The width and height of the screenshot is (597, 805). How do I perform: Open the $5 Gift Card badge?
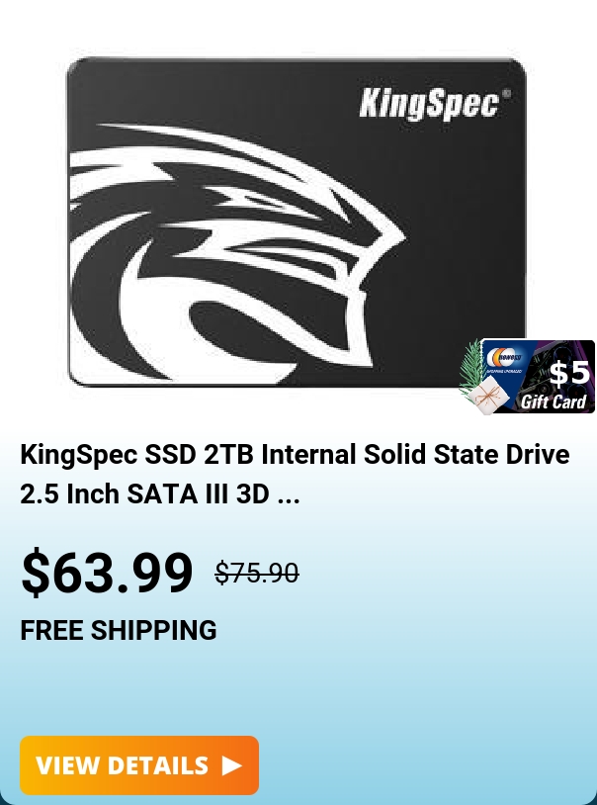[x=527, y=376]
